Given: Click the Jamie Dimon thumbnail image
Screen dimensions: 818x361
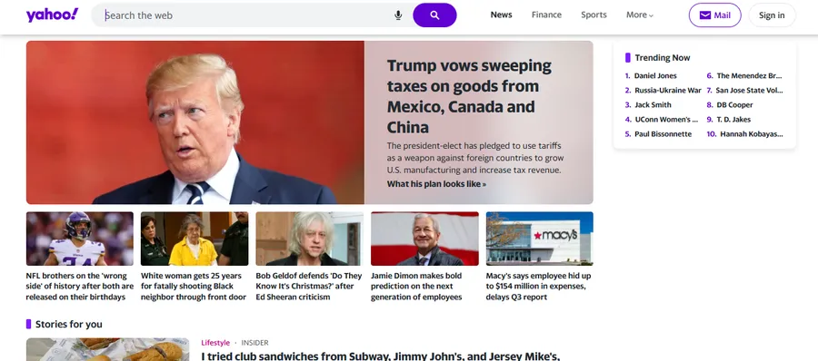Looking at the screenshot, I should tap(424, 239).
